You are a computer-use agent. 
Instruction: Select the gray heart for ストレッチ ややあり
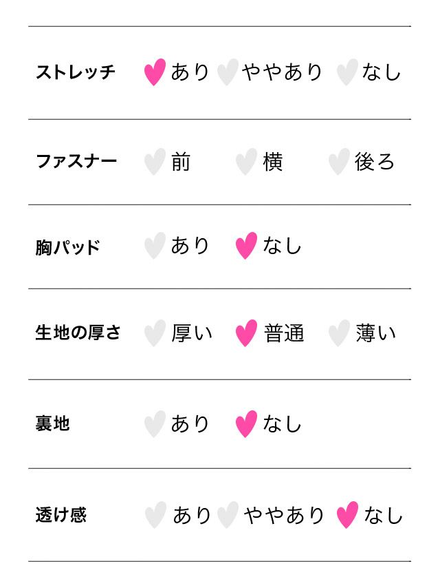[x=227, y=72]
